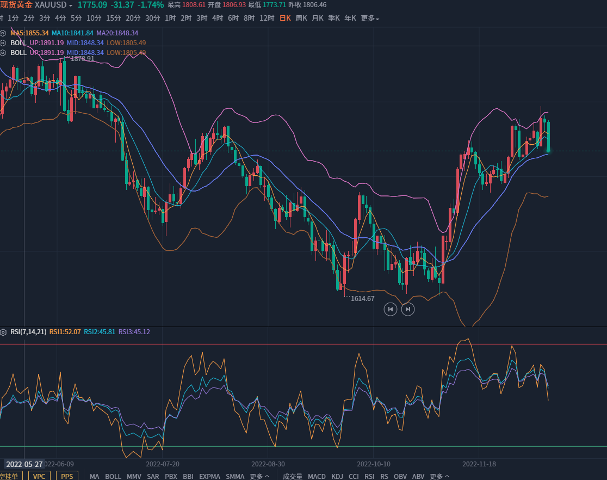Show the KDJ sub-indicator

pyautogui.click(x=337, y=476)
